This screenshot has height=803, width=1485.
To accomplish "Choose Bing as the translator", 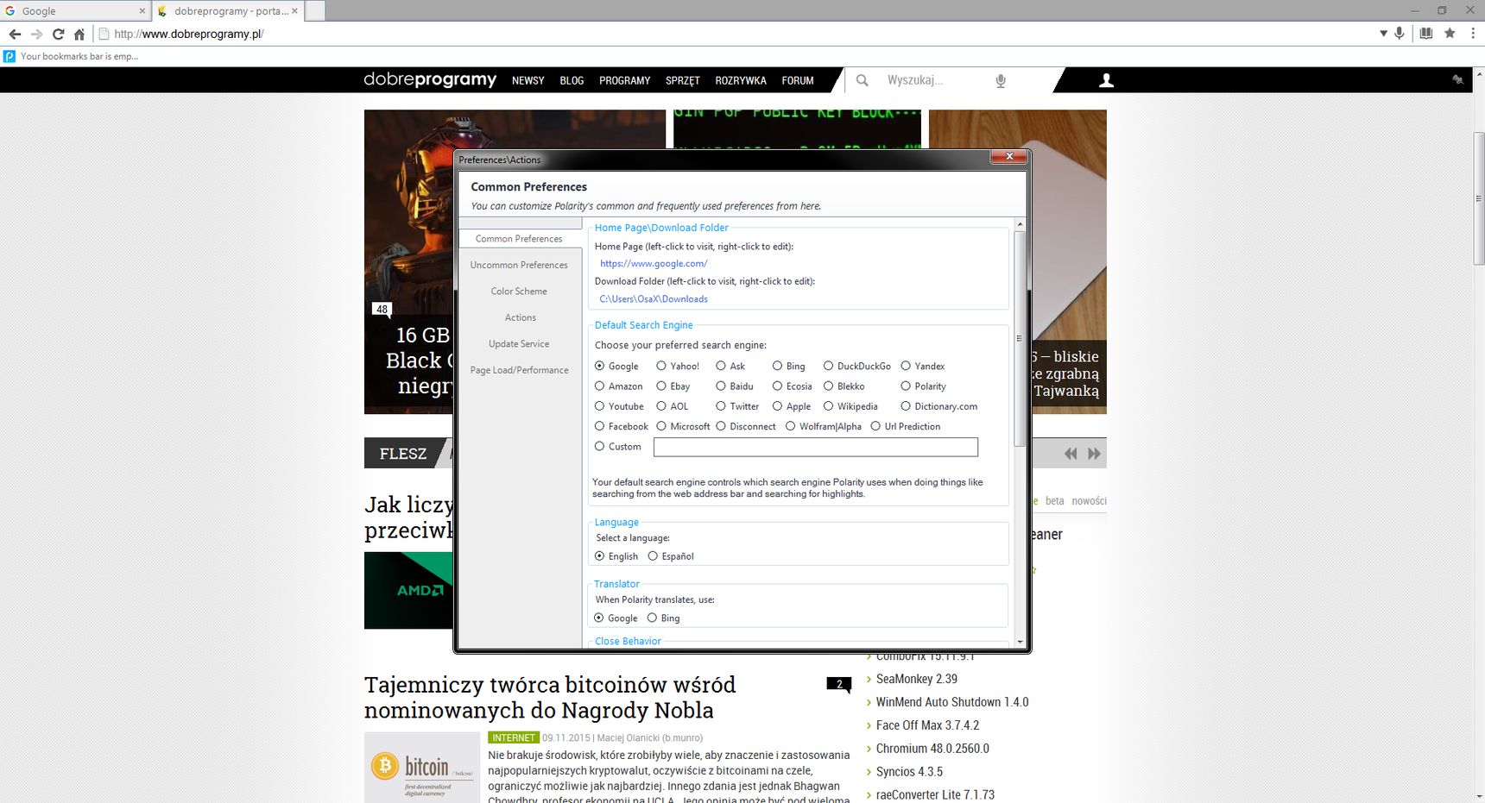I will [663, 618].
